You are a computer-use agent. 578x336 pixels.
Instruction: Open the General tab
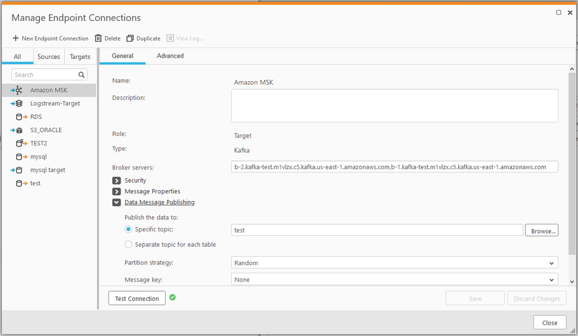[122, 56]
